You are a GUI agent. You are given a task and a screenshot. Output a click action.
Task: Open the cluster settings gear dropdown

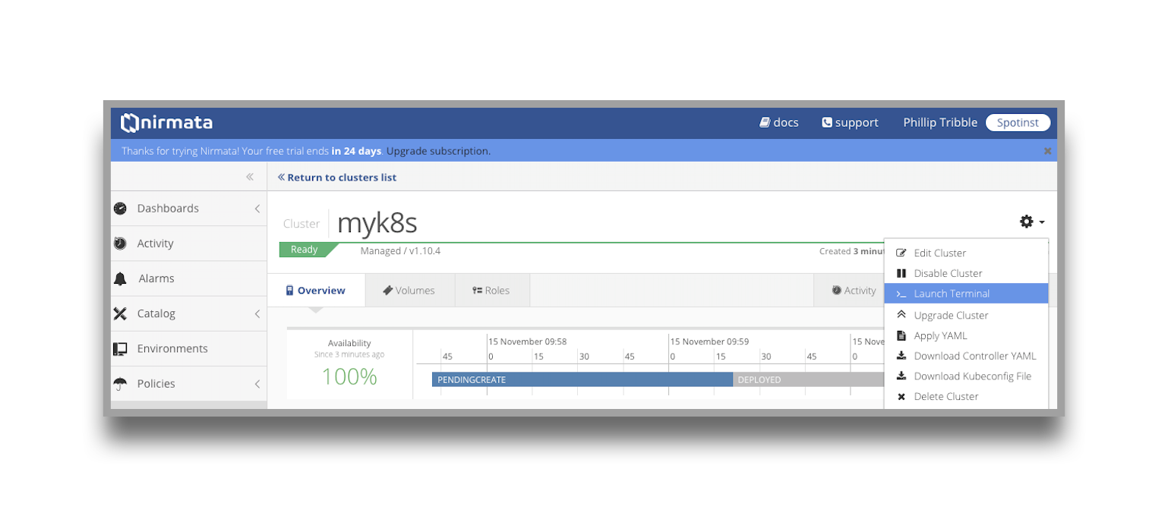(1031, 222)
